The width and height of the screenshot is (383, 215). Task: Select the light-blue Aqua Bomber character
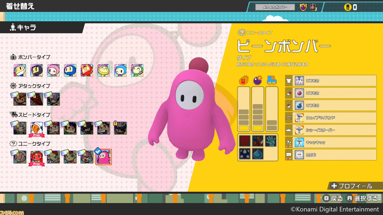[120, 70]
